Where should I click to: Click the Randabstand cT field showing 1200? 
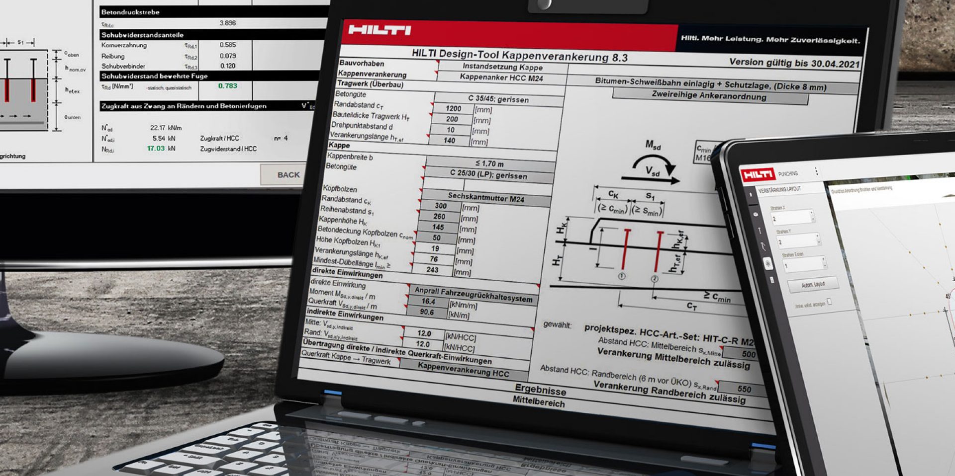tap(453, 108)
